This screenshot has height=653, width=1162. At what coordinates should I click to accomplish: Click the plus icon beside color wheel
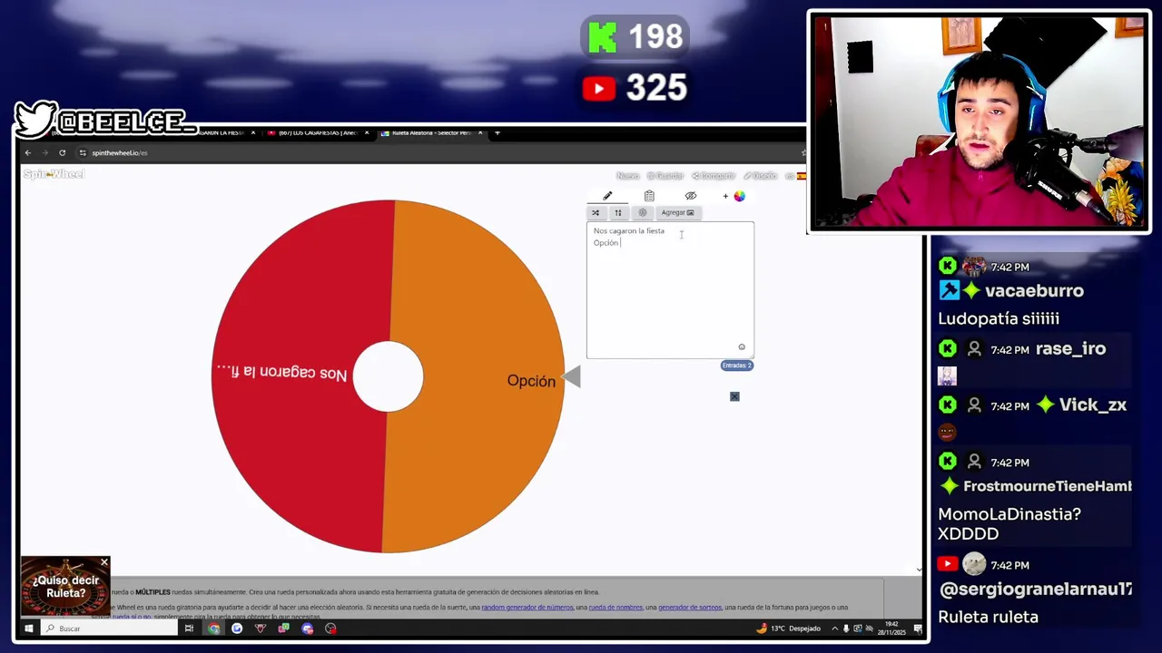click(x=725, y=196)
